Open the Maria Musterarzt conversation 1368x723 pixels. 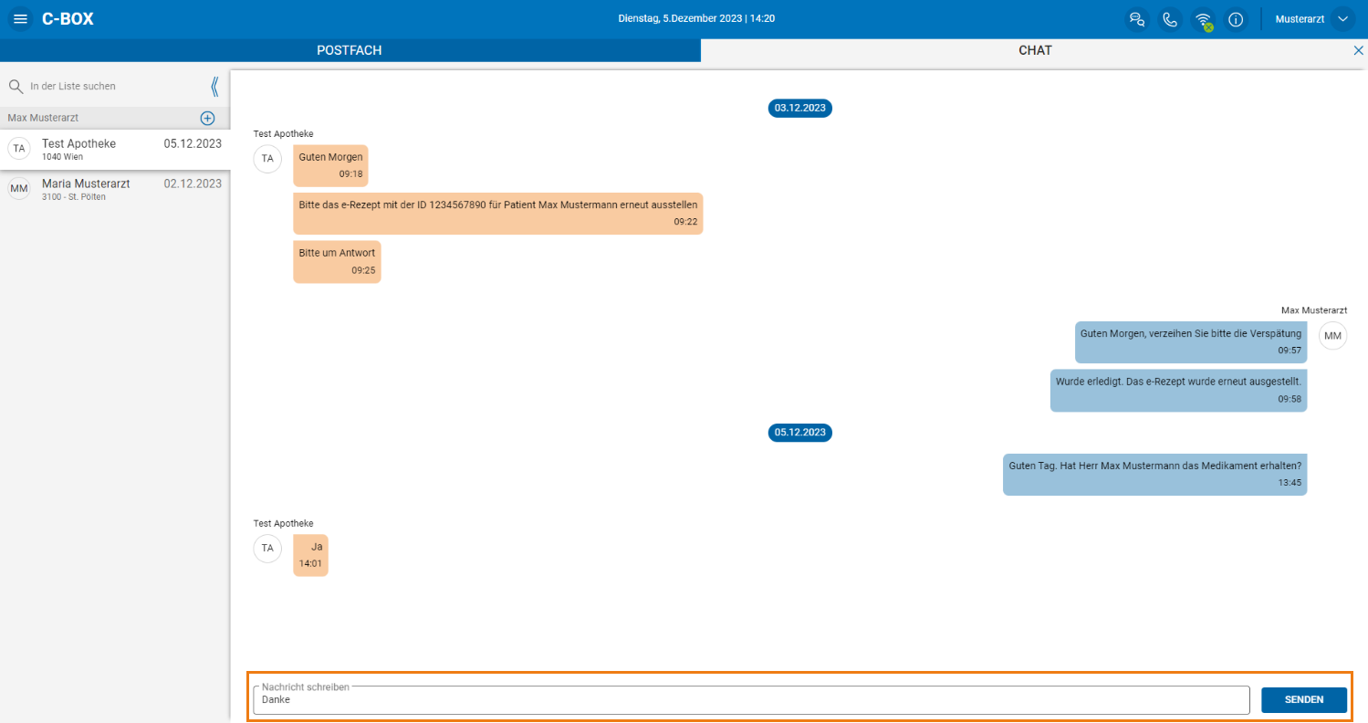pyautogui.click(x=115, y=189)
